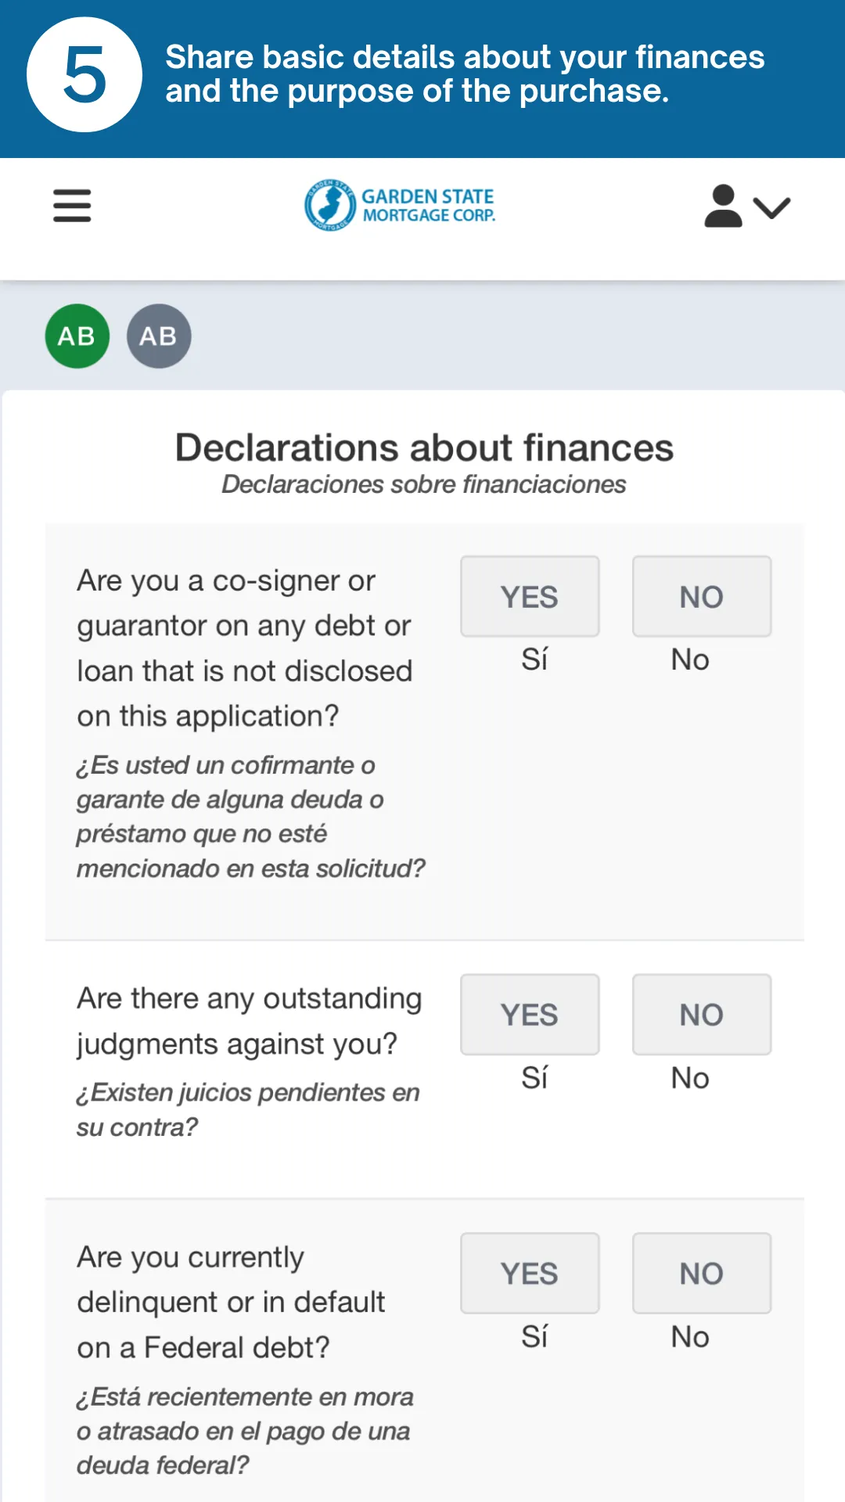This screenshot has height=1502, width=845.
Task: Select the gray AB co-borrower avatar
Action: pyautogui.click(x=159, y=336)
